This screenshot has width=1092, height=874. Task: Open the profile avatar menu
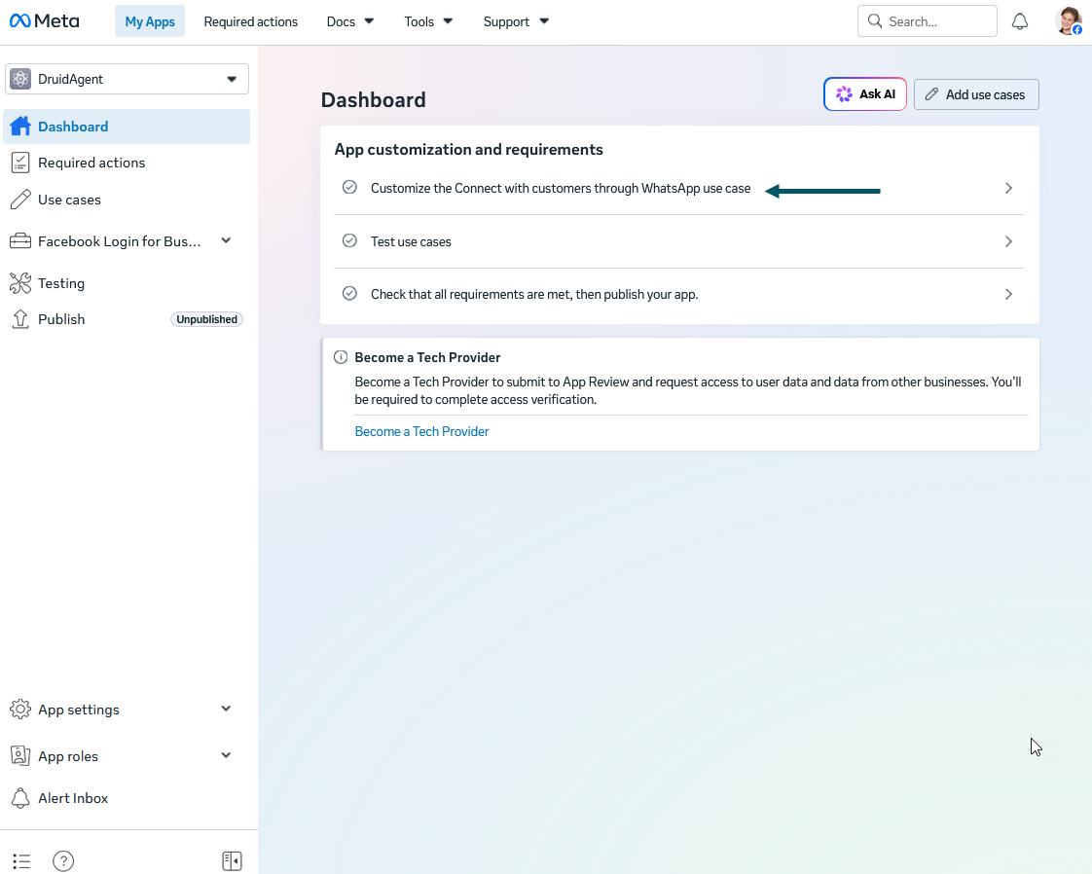[1069, 21]
